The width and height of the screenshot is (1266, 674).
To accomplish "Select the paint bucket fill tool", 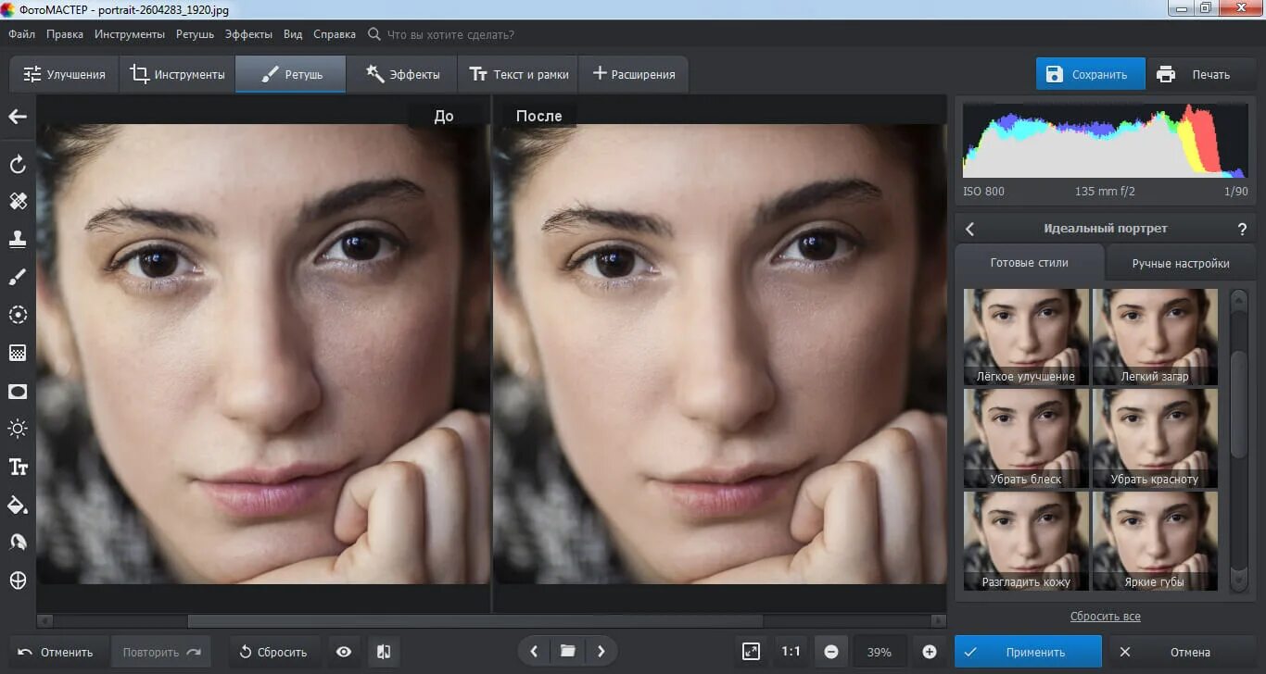I will [x=18, y=505].
